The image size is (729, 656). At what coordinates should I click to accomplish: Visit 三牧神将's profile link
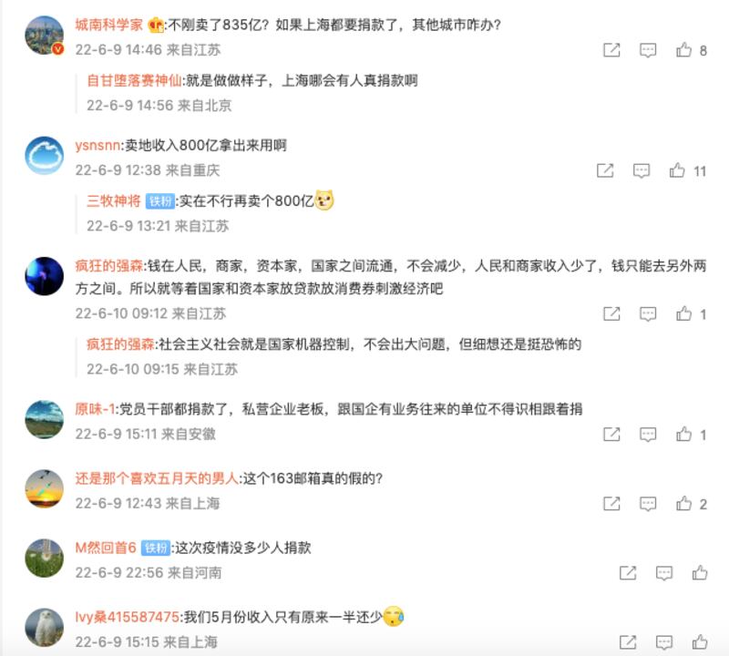pos(113,200)
